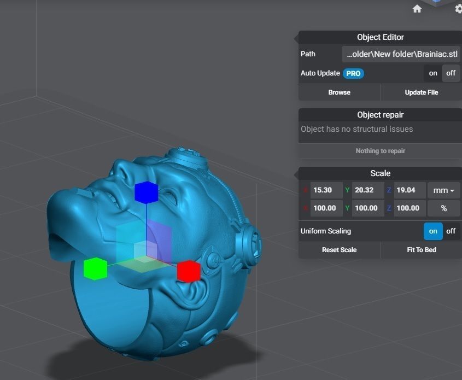The image size is (462, 380).
Task: Collapse the Scale panel header
Action: [380, 173]
